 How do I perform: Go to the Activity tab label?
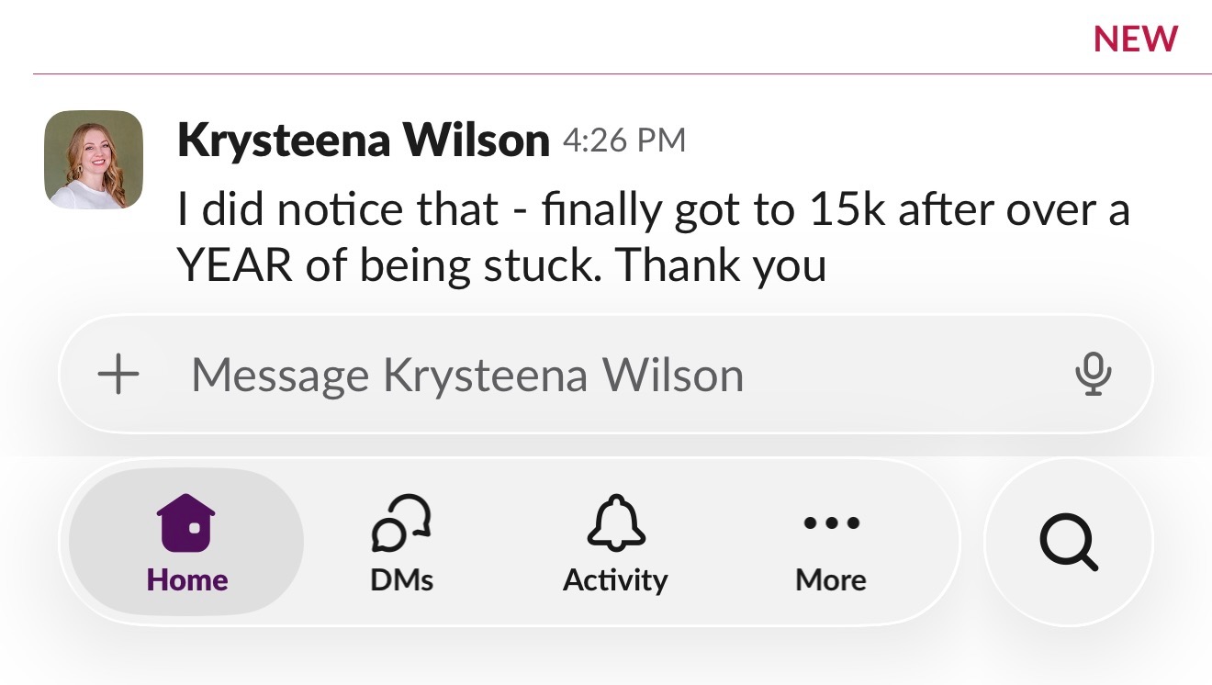pos(615,580)
